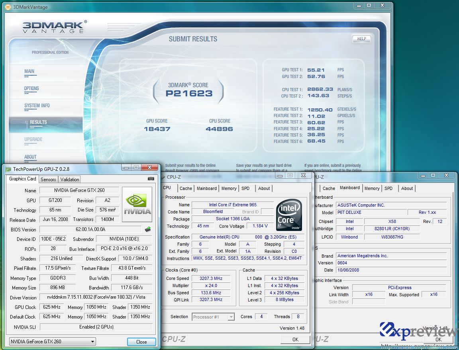This screenshot has width=459, height=350.
Task: Open the Processor #1 selection dropdown
Action: coord(213,317)
